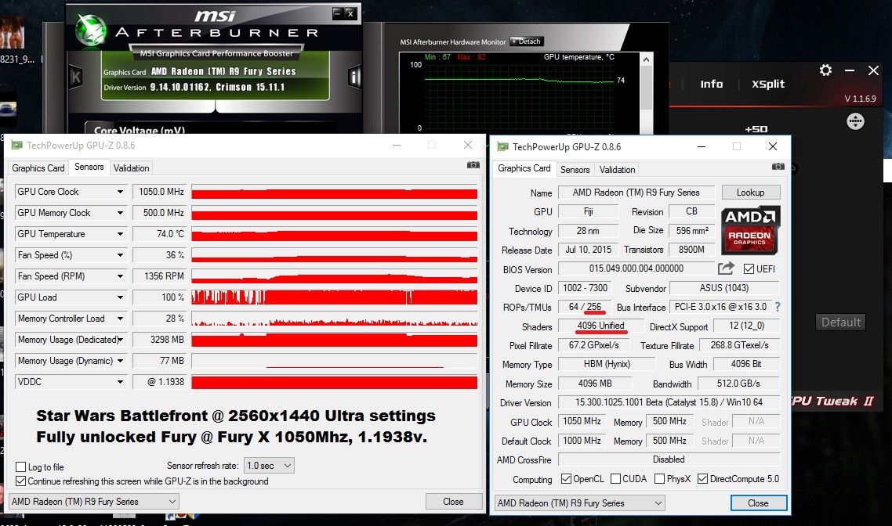This screenshot has height=526, width=892.
Task: Click the GPU-Z app icon in Sensors title bar
Action: point(17,146)
